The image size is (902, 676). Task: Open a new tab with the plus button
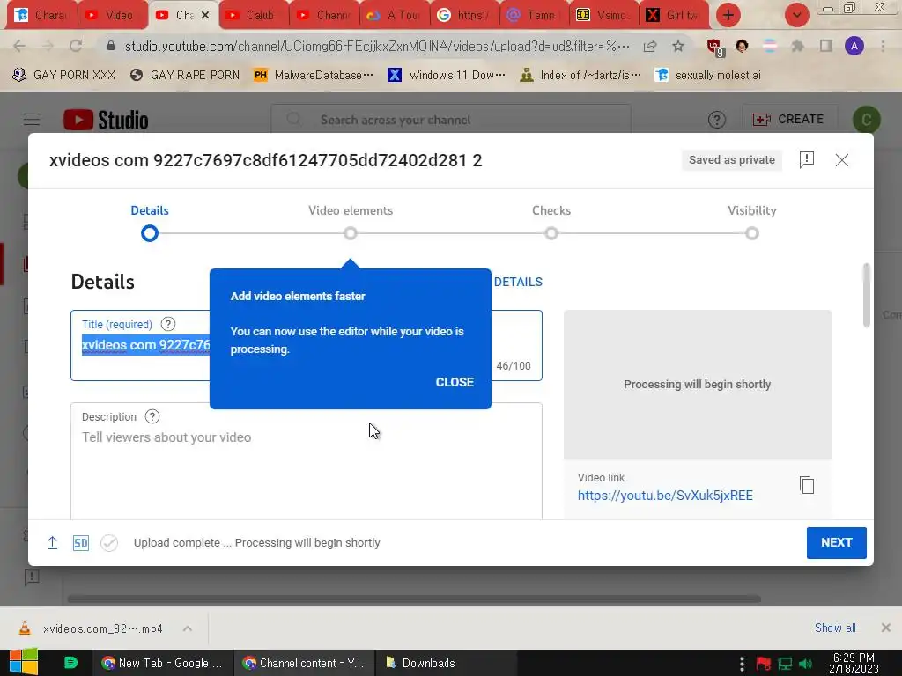[x=728, y=15]
